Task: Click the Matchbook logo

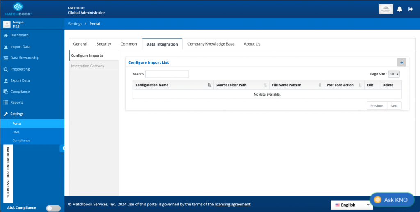Action: pos(17,9)
